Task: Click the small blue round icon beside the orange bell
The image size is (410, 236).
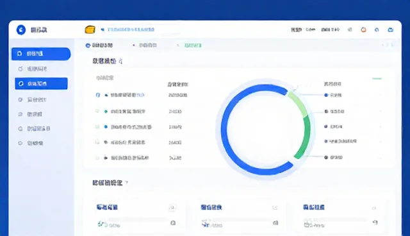Action: pyautogui.click(x=377, y=30)
